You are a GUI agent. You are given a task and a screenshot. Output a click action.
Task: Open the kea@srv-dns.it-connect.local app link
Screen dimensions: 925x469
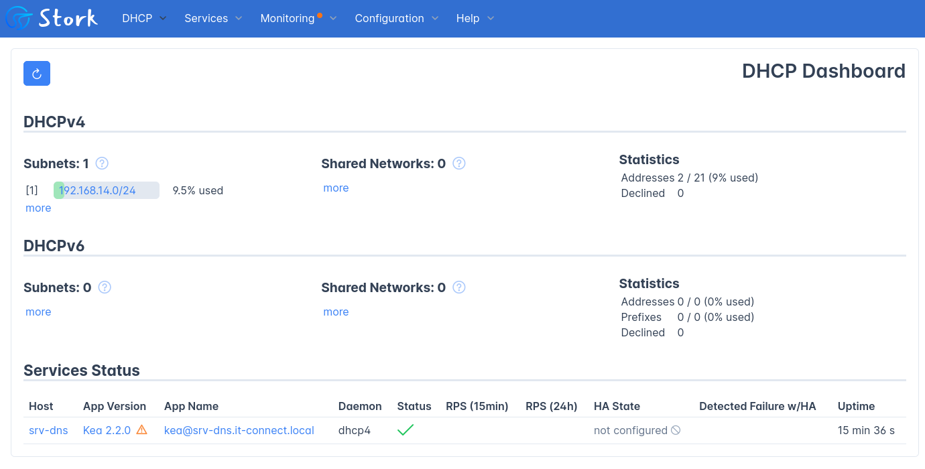coord(239,429)
